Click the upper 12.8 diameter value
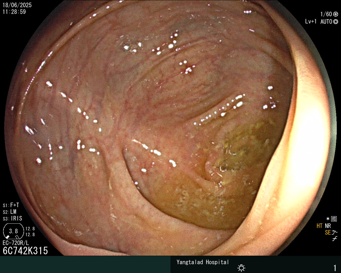 pyautogui.click(x=30, y=229)
